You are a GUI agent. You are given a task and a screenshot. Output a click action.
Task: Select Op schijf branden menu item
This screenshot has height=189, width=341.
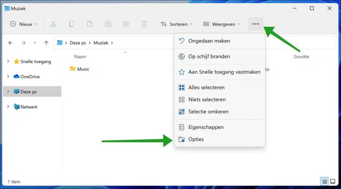[220, 56]
